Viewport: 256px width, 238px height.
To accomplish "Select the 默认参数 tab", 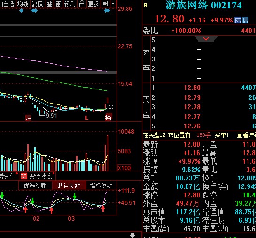I will pyautogui.click(x=69, y=186).
